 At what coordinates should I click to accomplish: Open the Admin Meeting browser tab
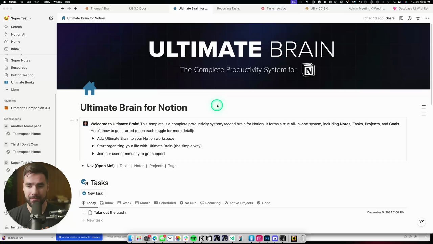point(367,8)
